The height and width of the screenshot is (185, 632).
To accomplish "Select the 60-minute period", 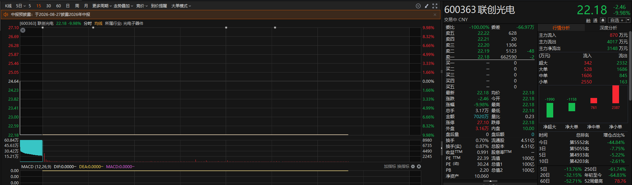I will (x=59, y=6).
